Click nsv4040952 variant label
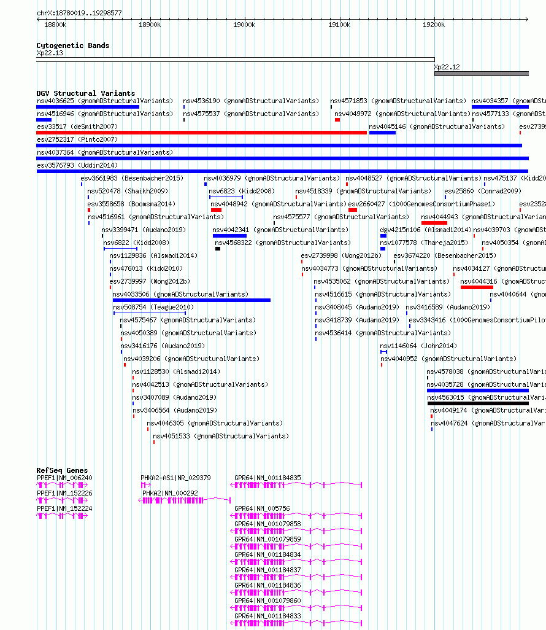 click(448, 359)
